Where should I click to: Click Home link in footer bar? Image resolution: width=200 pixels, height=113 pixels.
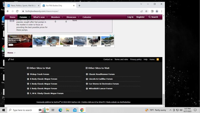152,59
